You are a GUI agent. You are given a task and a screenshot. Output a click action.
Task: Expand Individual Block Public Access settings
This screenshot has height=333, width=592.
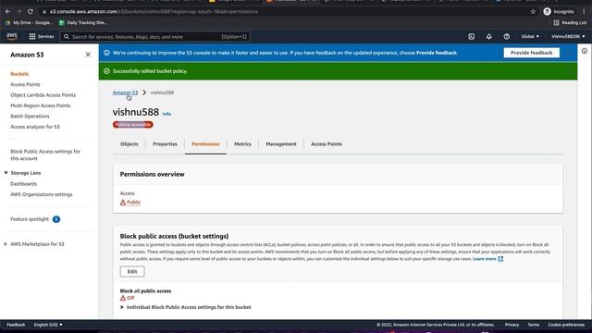tap(185, 307)
